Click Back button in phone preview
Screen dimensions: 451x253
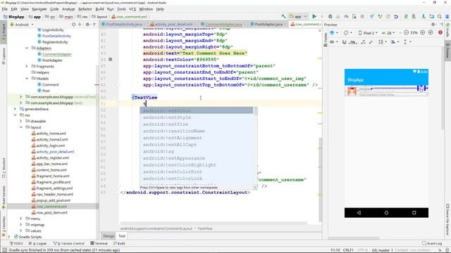click(x=359, y=213)
